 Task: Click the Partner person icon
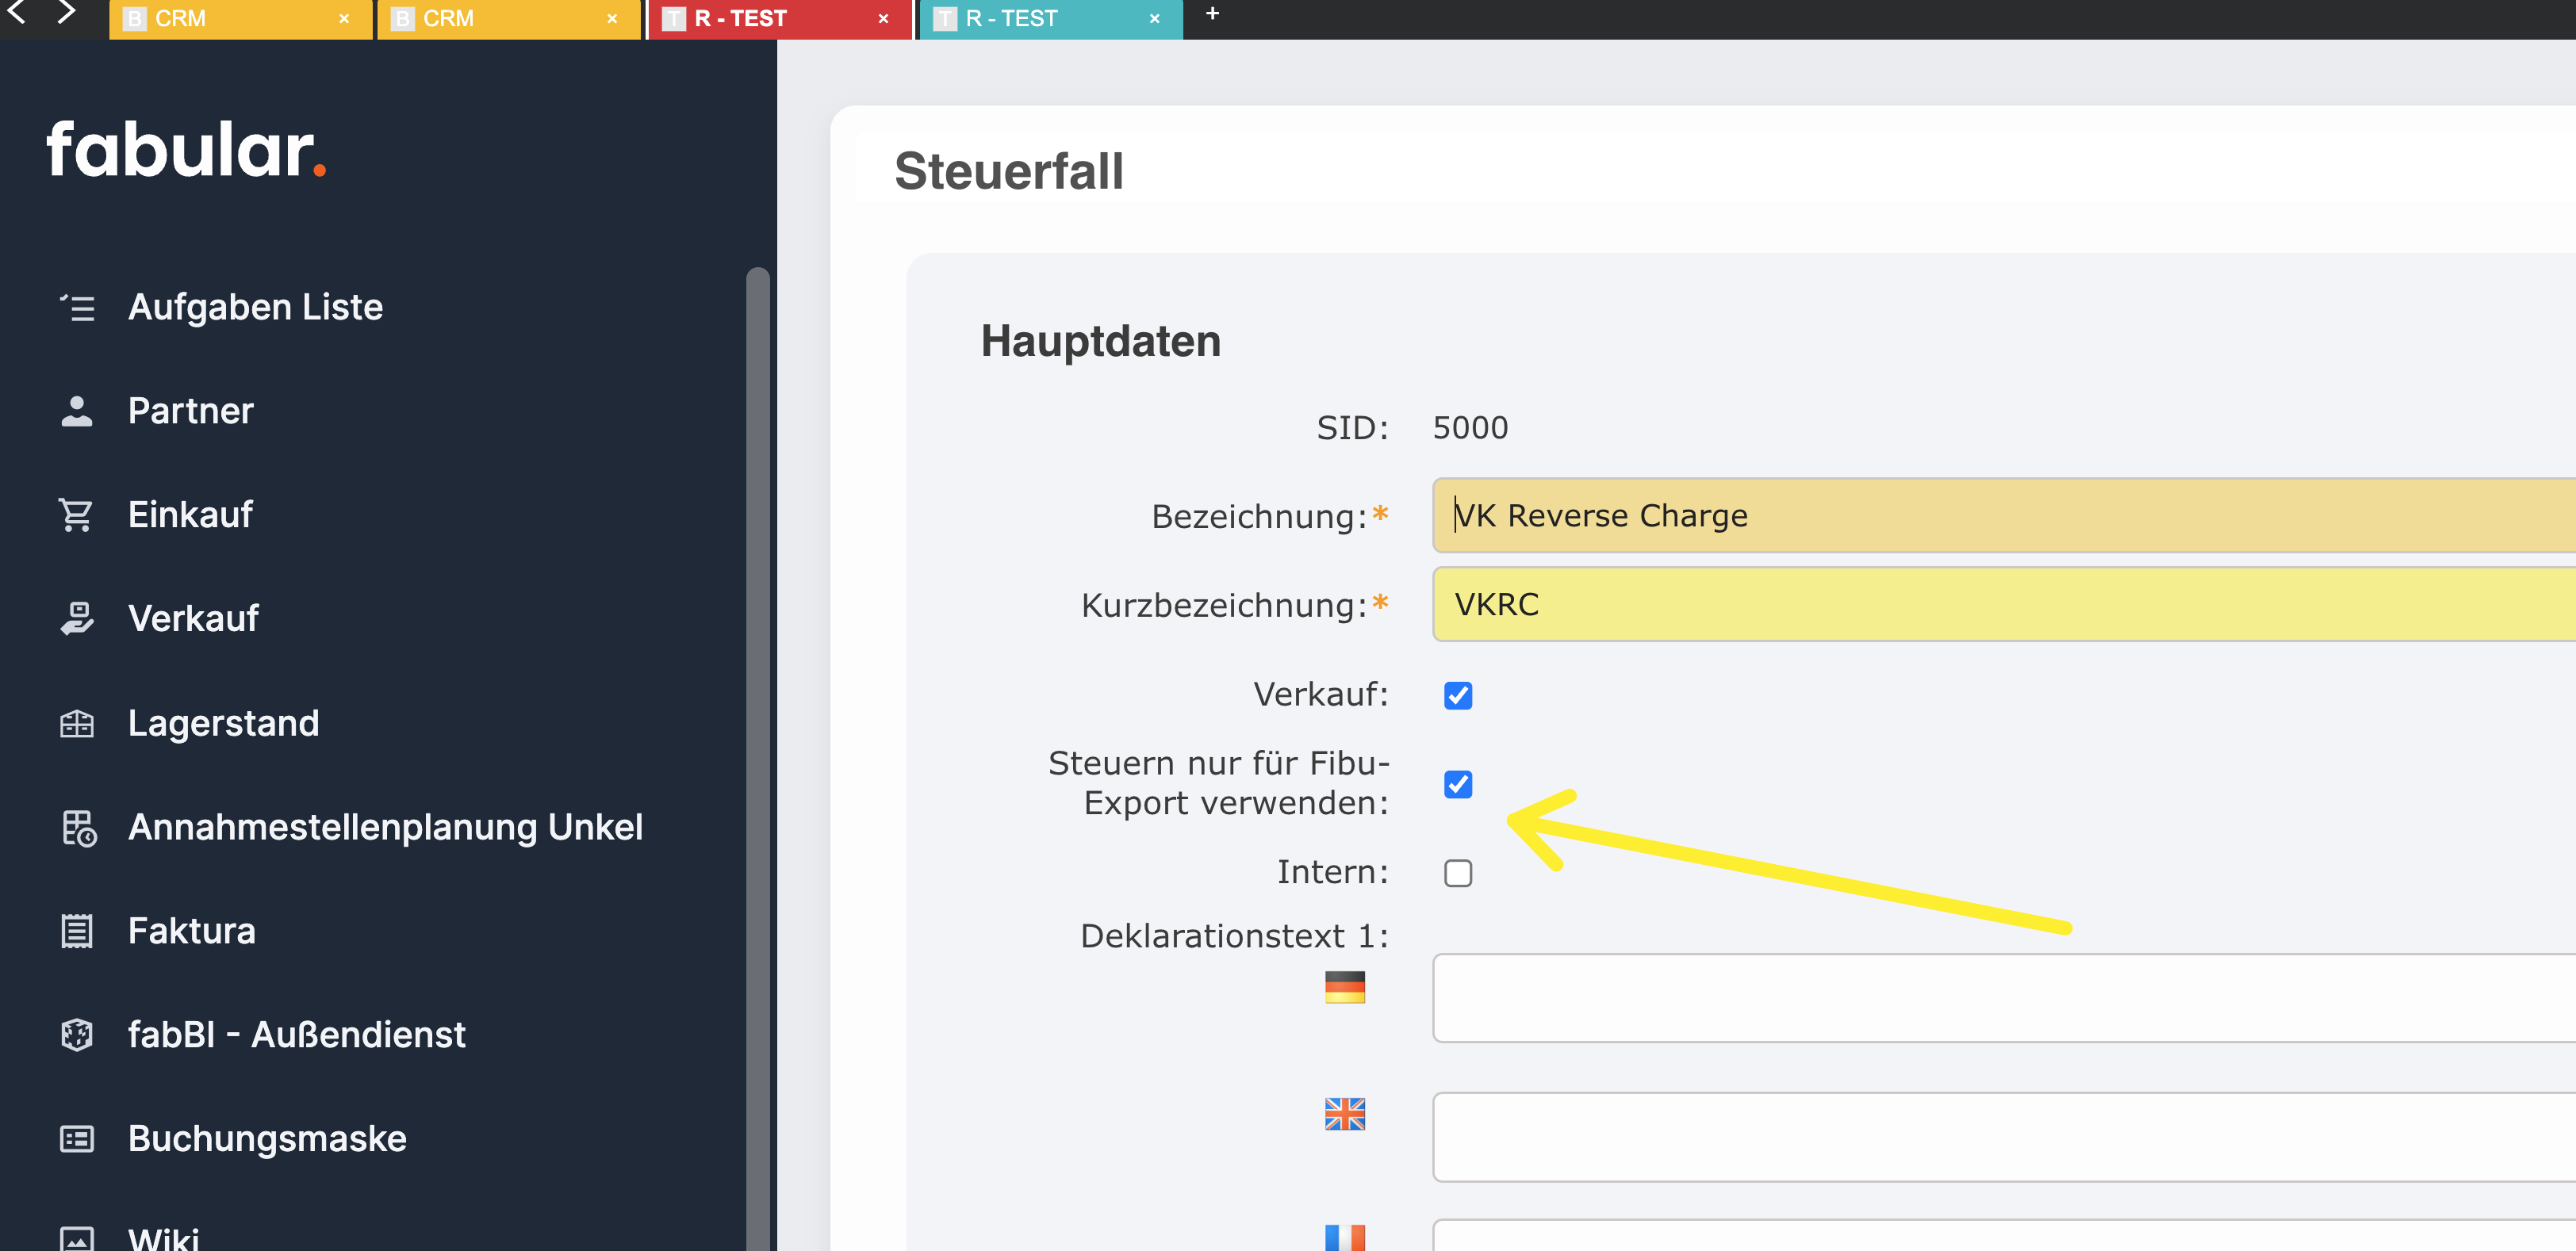click(77, 411)
